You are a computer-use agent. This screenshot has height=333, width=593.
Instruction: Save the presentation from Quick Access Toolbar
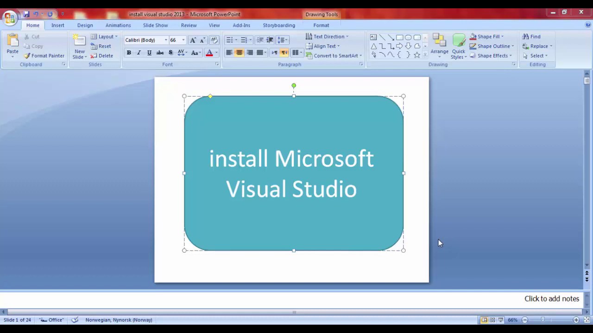(x=26, y=14)
